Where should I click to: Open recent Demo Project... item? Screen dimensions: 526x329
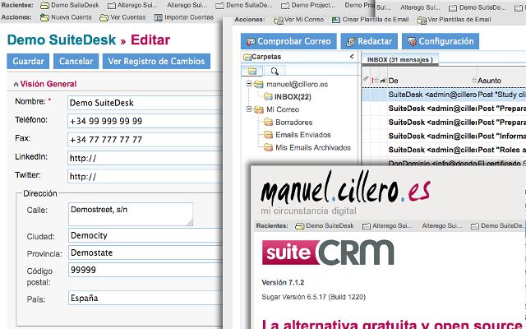coord(308,5)
